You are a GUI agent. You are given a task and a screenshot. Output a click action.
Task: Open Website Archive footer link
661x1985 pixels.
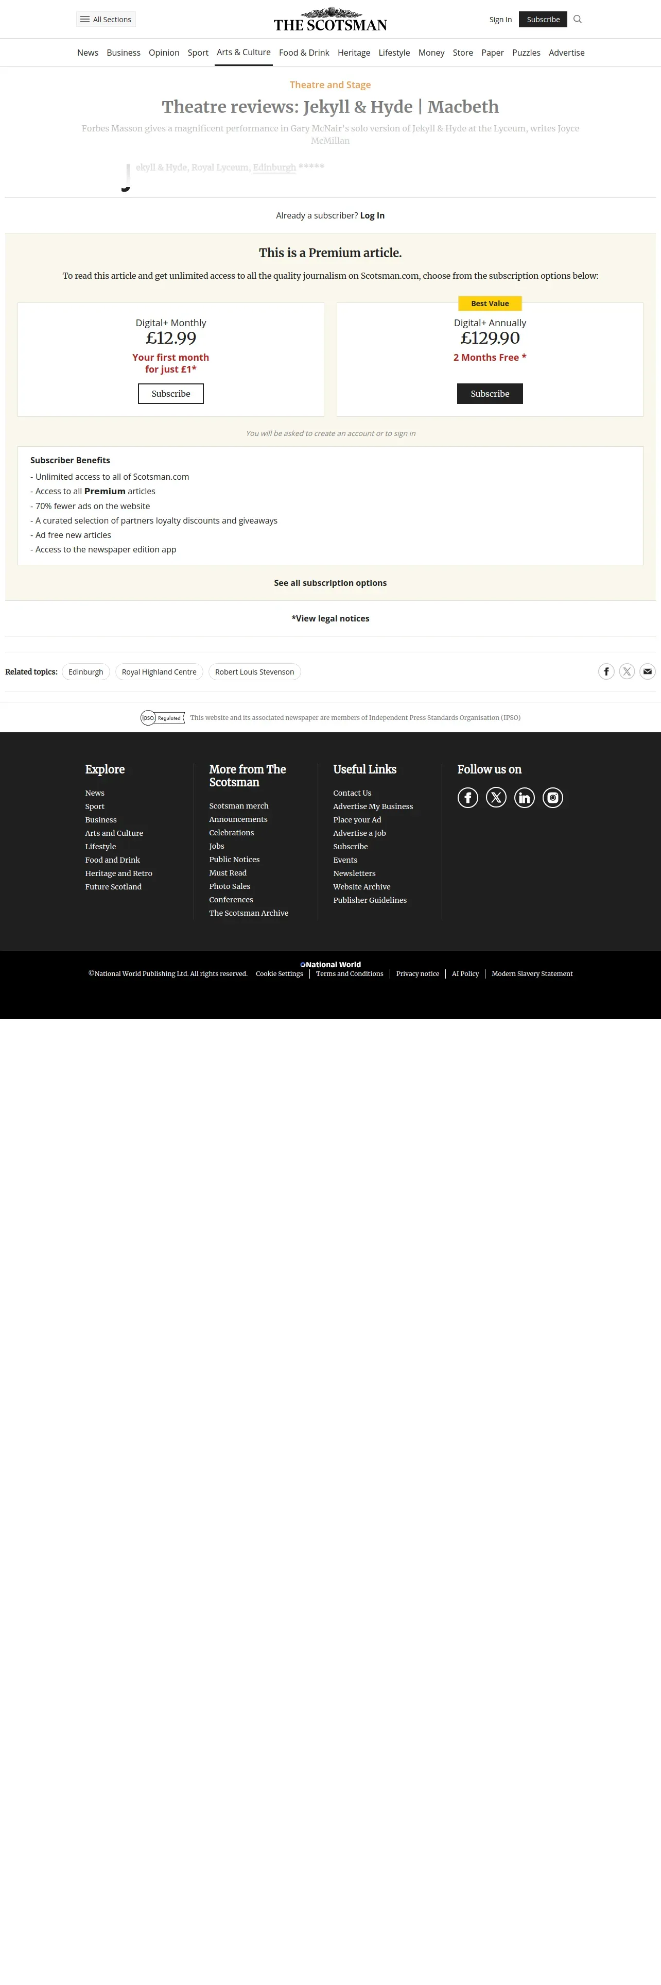click(361, 887)
